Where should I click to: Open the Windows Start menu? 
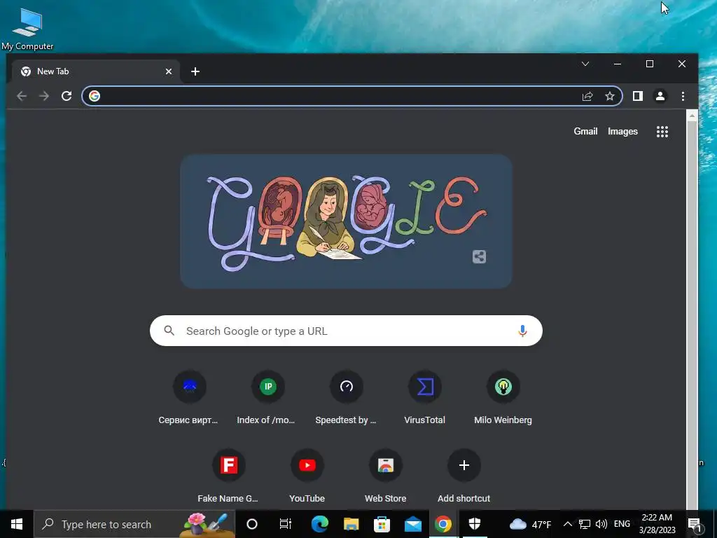coord(17,524)
